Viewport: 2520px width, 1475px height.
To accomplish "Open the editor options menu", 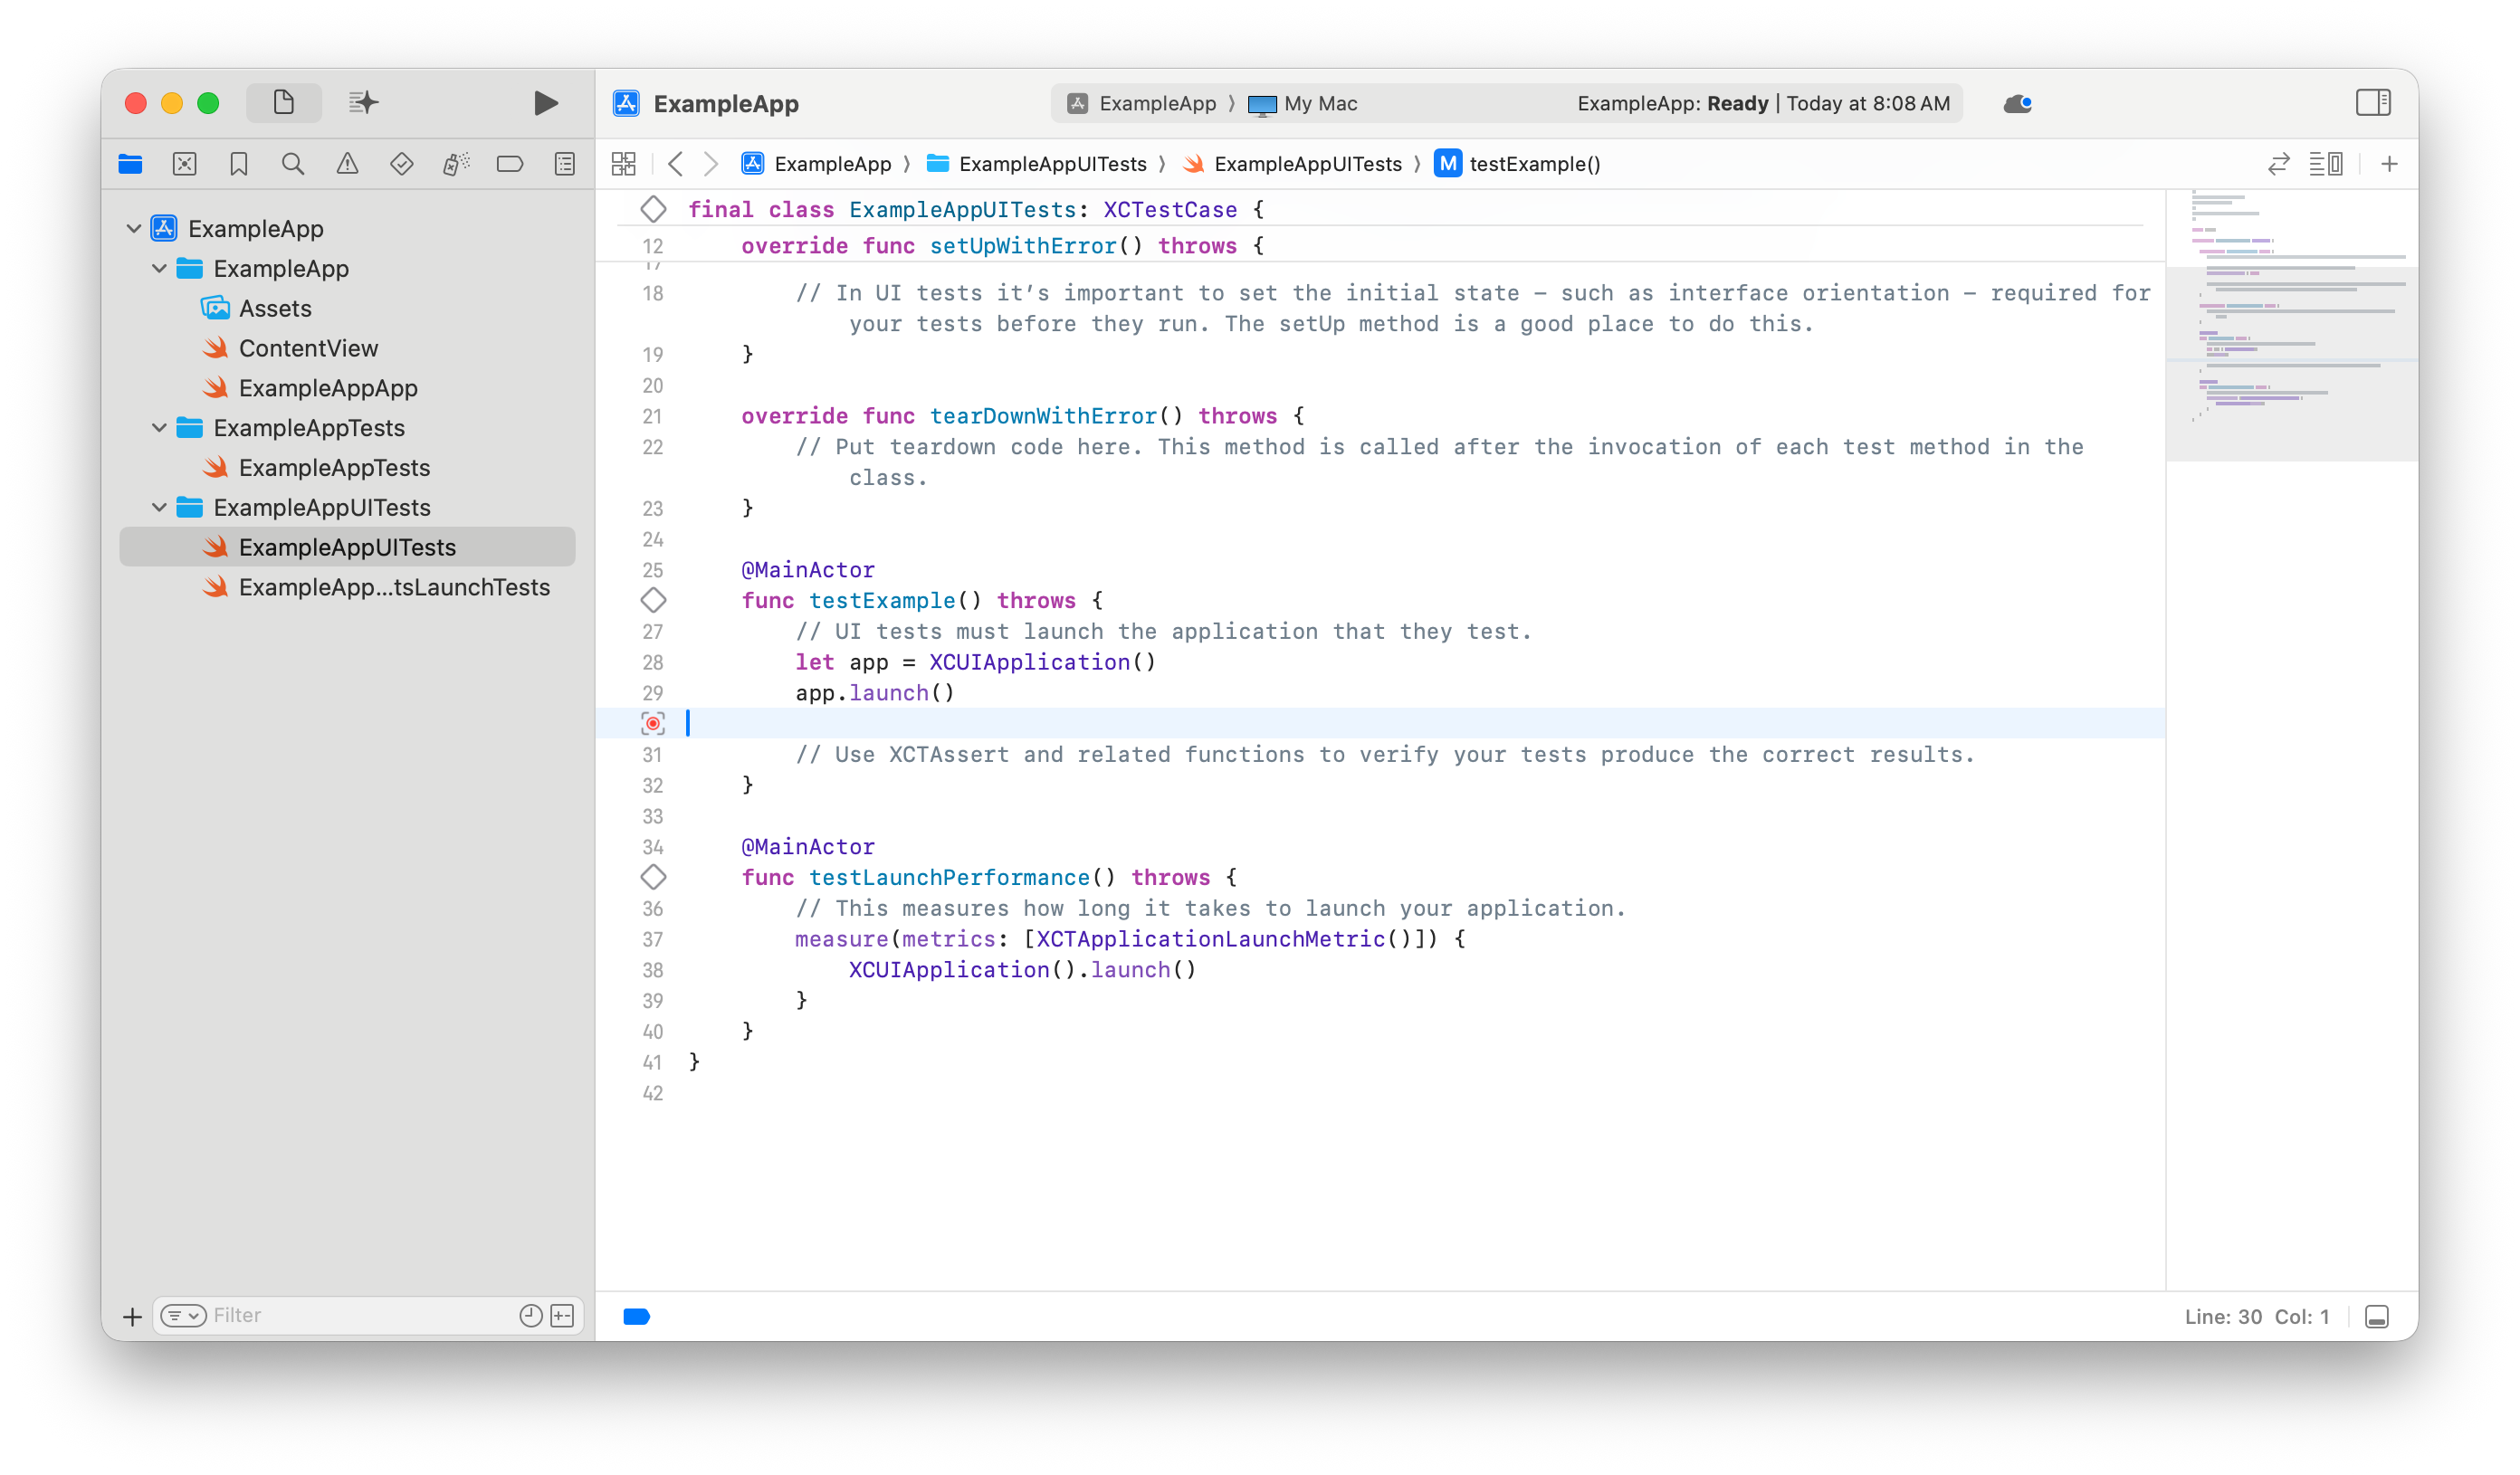I will pos(2326,164).
